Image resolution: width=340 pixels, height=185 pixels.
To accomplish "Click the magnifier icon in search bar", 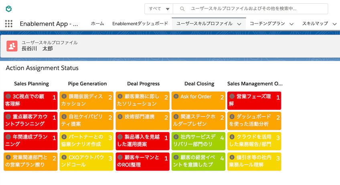I will point(182,9).
